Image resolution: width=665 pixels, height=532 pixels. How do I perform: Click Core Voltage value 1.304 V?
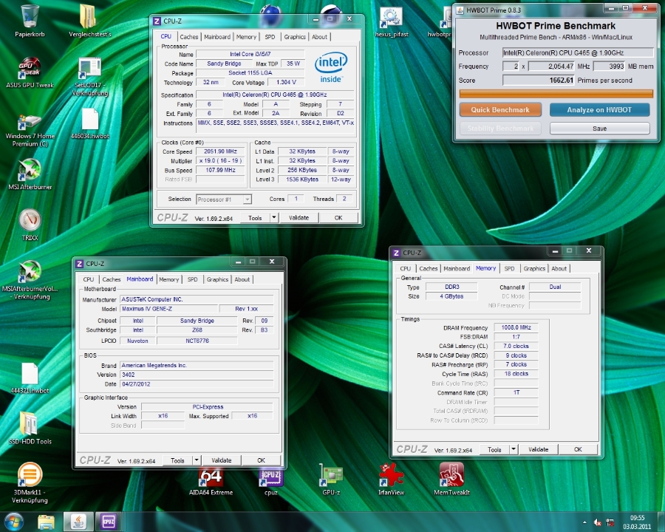tap(286, 82)
